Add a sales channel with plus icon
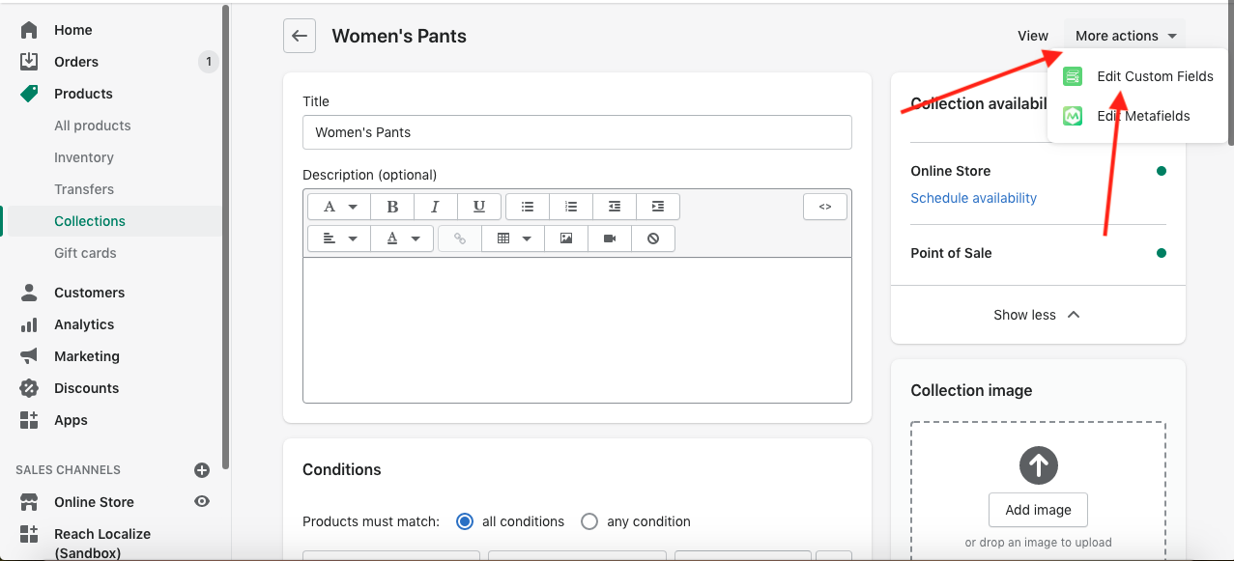 (x=202, y=470)
